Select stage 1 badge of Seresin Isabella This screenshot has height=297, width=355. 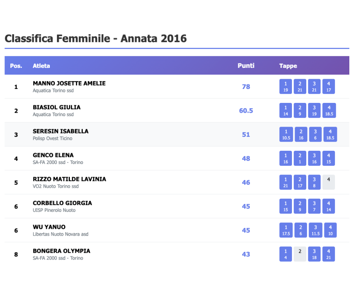point(286,135)
